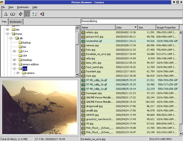Select 97-98_callig_1a.gif in the file list
The image size is (183, 141).
click(130, 89)
